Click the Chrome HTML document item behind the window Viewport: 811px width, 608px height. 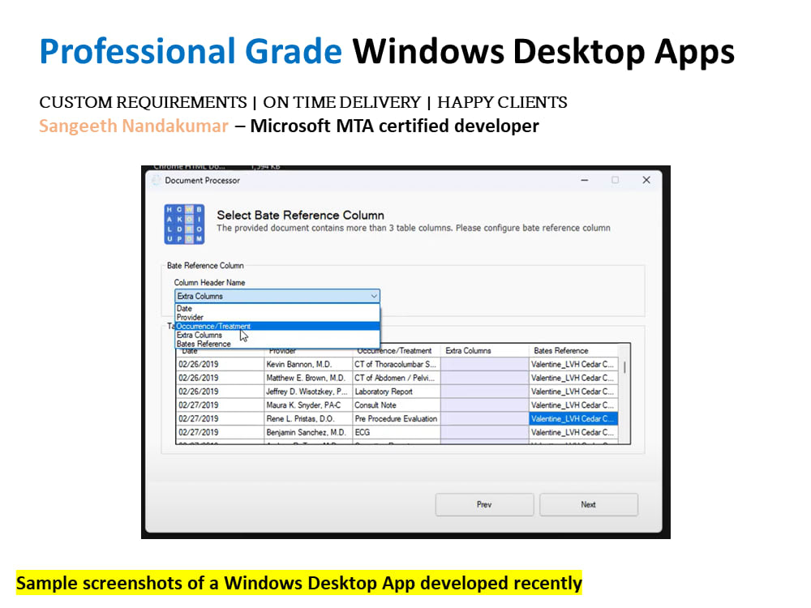click(x=187, y=165)
